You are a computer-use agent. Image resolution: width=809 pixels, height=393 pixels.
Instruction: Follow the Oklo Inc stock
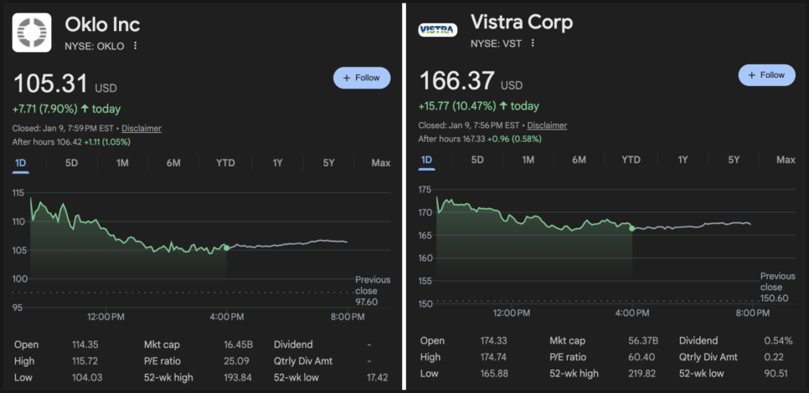[362, 78]
